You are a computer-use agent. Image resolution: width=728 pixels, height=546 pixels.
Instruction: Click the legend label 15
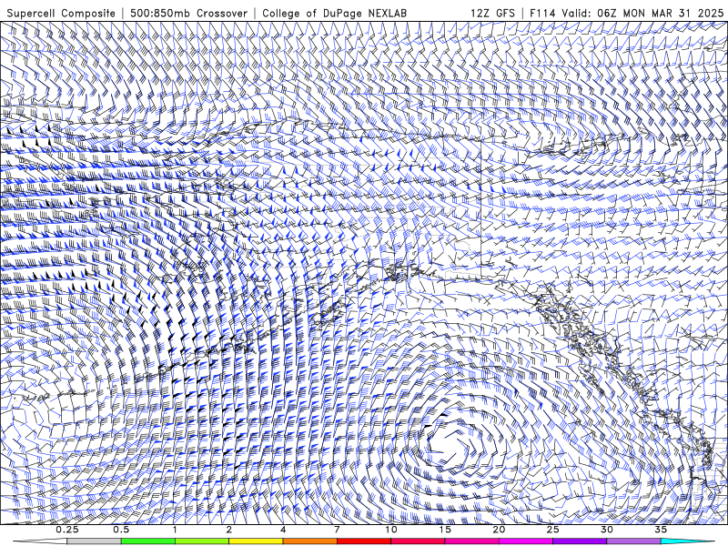(445, 530)
